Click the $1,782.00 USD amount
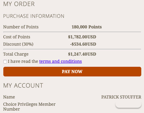The image size is (144, 113). pos(82,37)
